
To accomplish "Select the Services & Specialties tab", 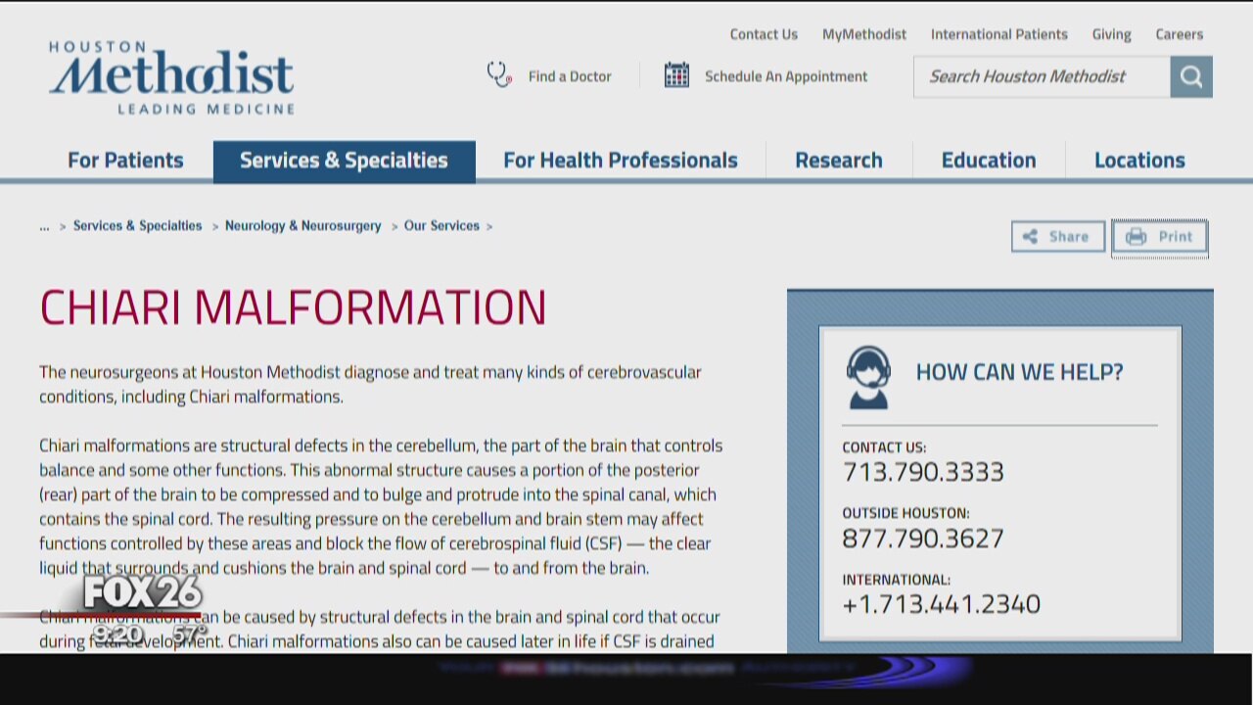I will 344,161.
